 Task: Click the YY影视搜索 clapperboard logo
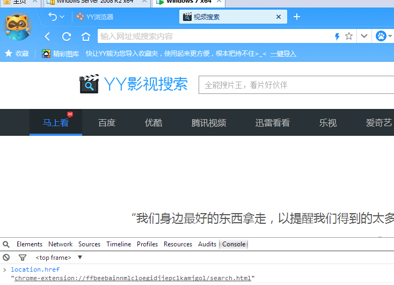tap(89, 84)
